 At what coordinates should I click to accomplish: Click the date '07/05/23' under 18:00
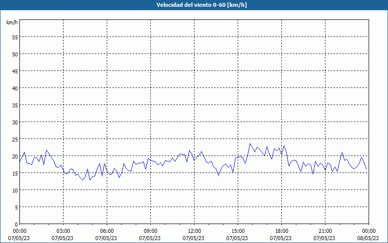click(281, 238)
